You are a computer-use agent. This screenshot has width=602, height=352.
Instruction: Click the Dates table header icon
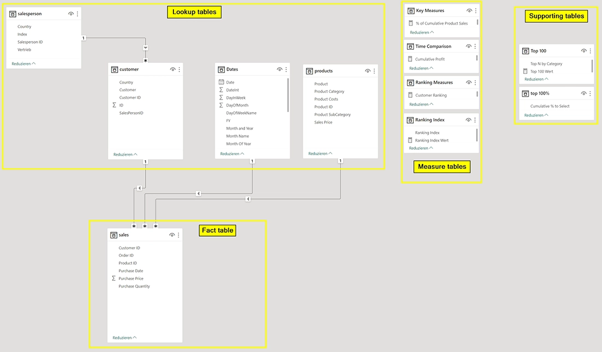pyautogui.click(x=221, y=69)
